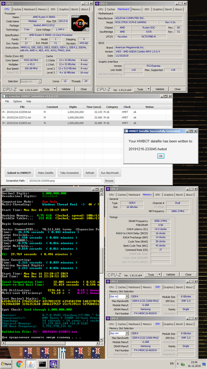Open Graphics tab in the Mainboard CPU-Z window
Screen dimensions: 207x369
[x=158, y=10]
